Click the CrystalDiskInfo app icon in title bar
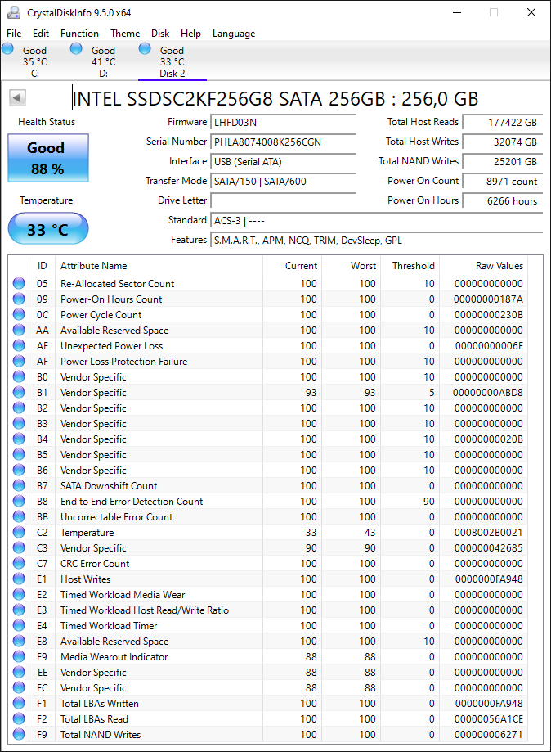 [14, 12]
